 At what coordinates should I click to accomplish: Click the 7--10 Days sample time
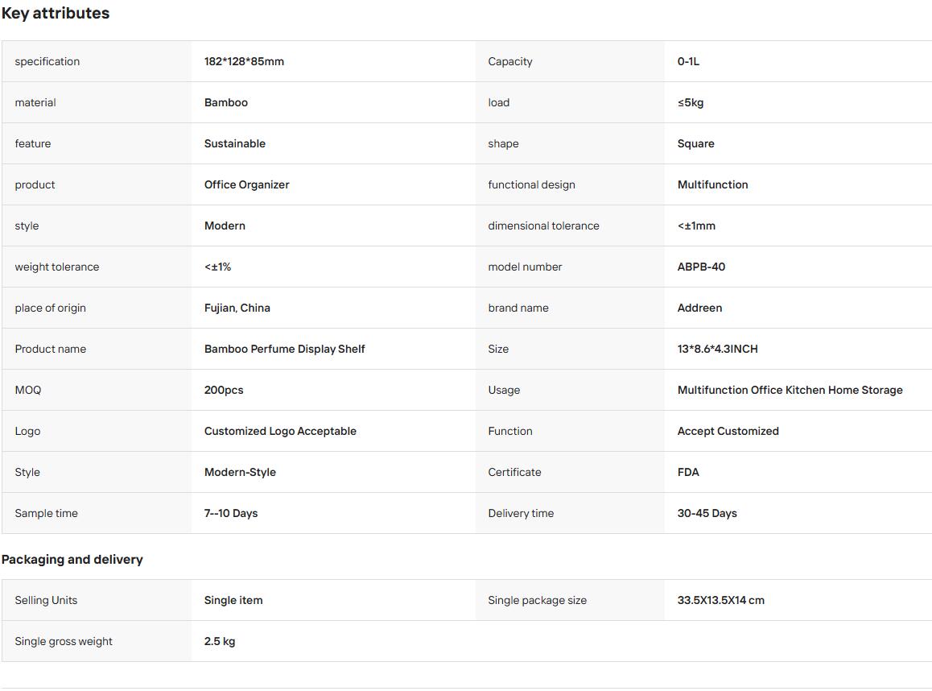pyautogui.click(x=231, y=512)
